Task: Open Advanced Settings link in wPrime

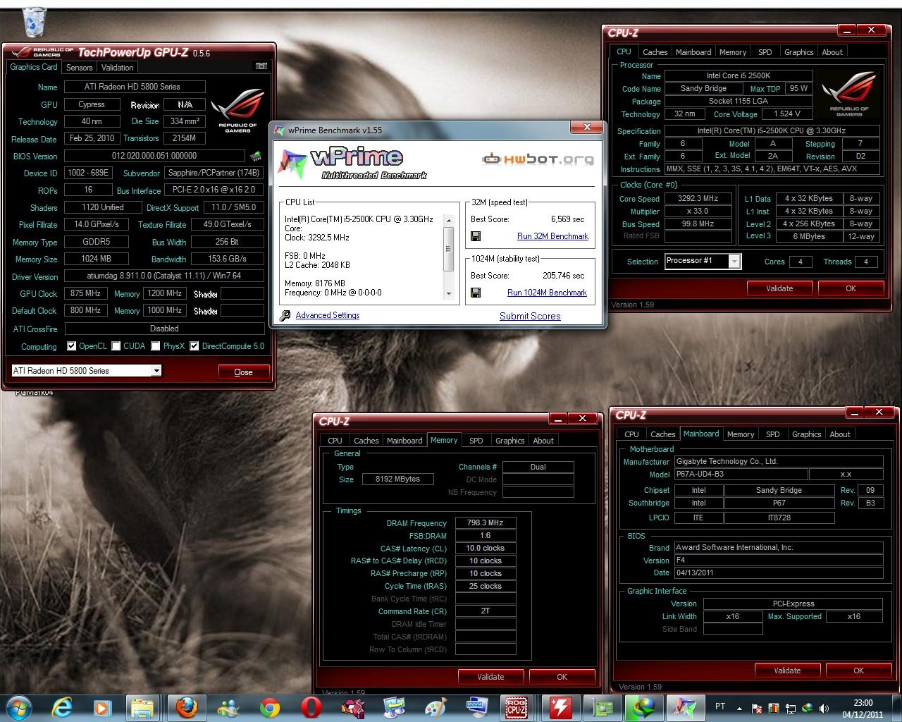Action: pyautogui.click(x=328, y=315)
